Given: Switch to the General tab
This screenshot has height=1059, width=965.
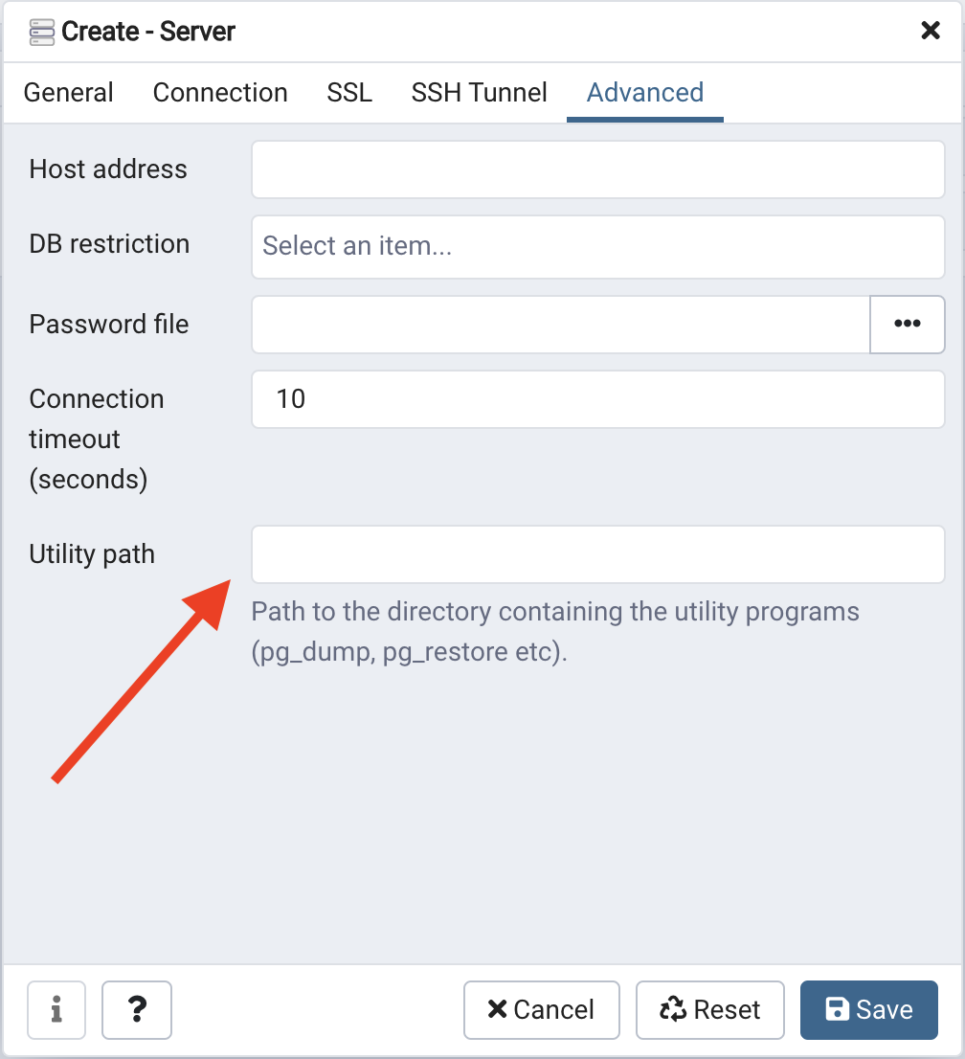Looking at the screenshot, I should pyautogui.click(x=69, y=93).
